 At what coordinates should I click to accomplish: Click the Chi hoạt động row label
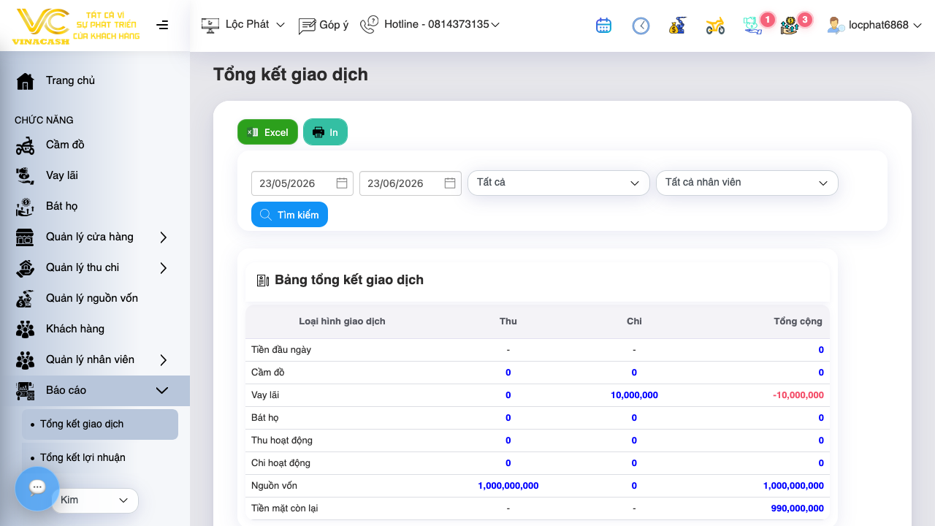coord(280,463)
